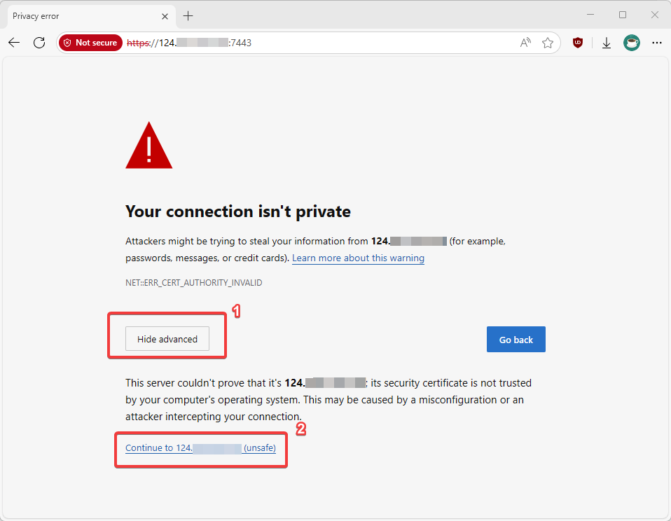The height and width of the screenshot is (521, 671).
Task: Reload the page with refresh icon
Action: pos(39,42)
